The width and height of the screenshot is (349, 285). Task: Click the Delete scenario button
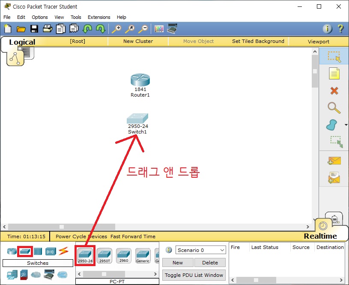click(x=210, y=263)
